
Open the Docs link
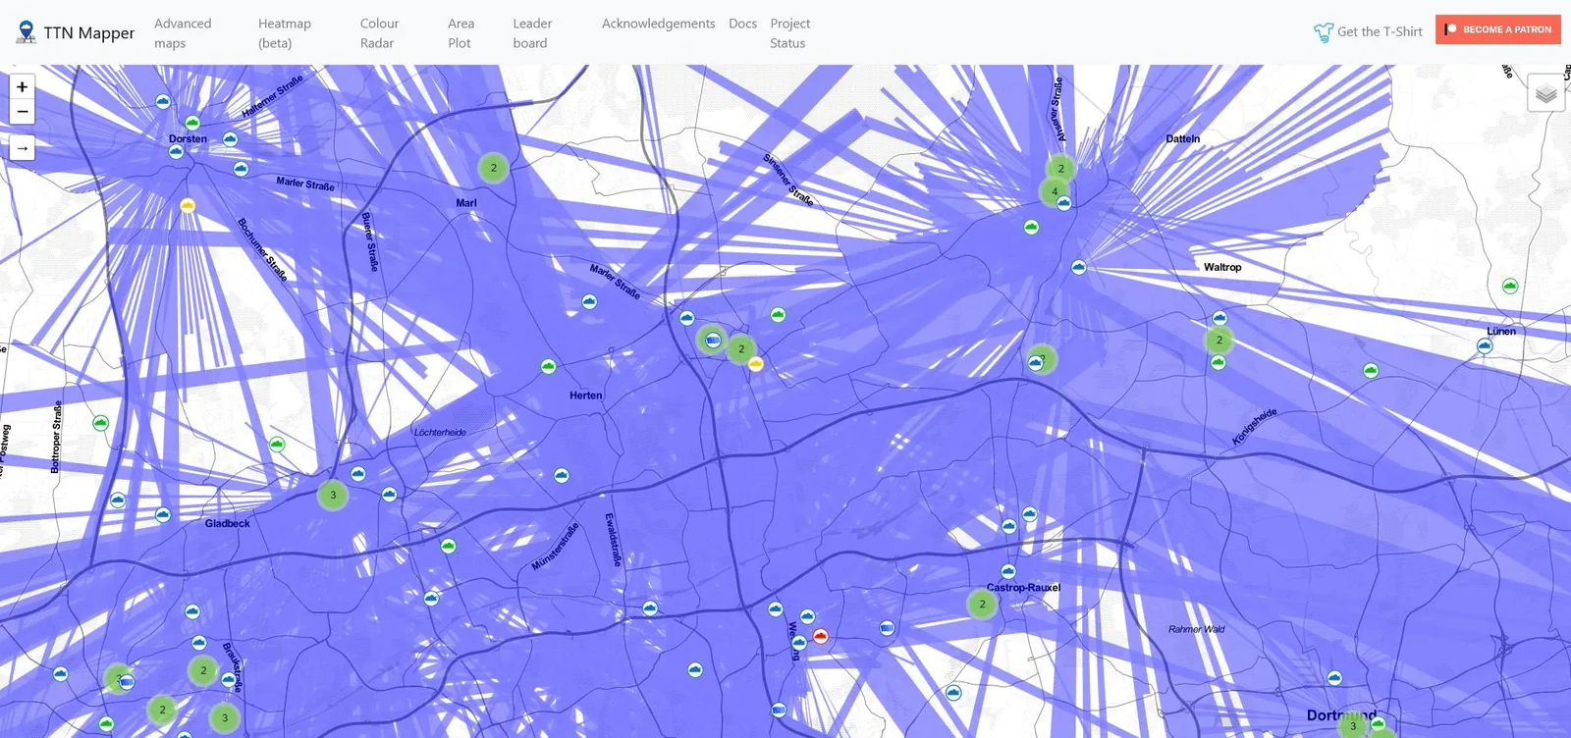pyautogui.click(x=742, y=24)
